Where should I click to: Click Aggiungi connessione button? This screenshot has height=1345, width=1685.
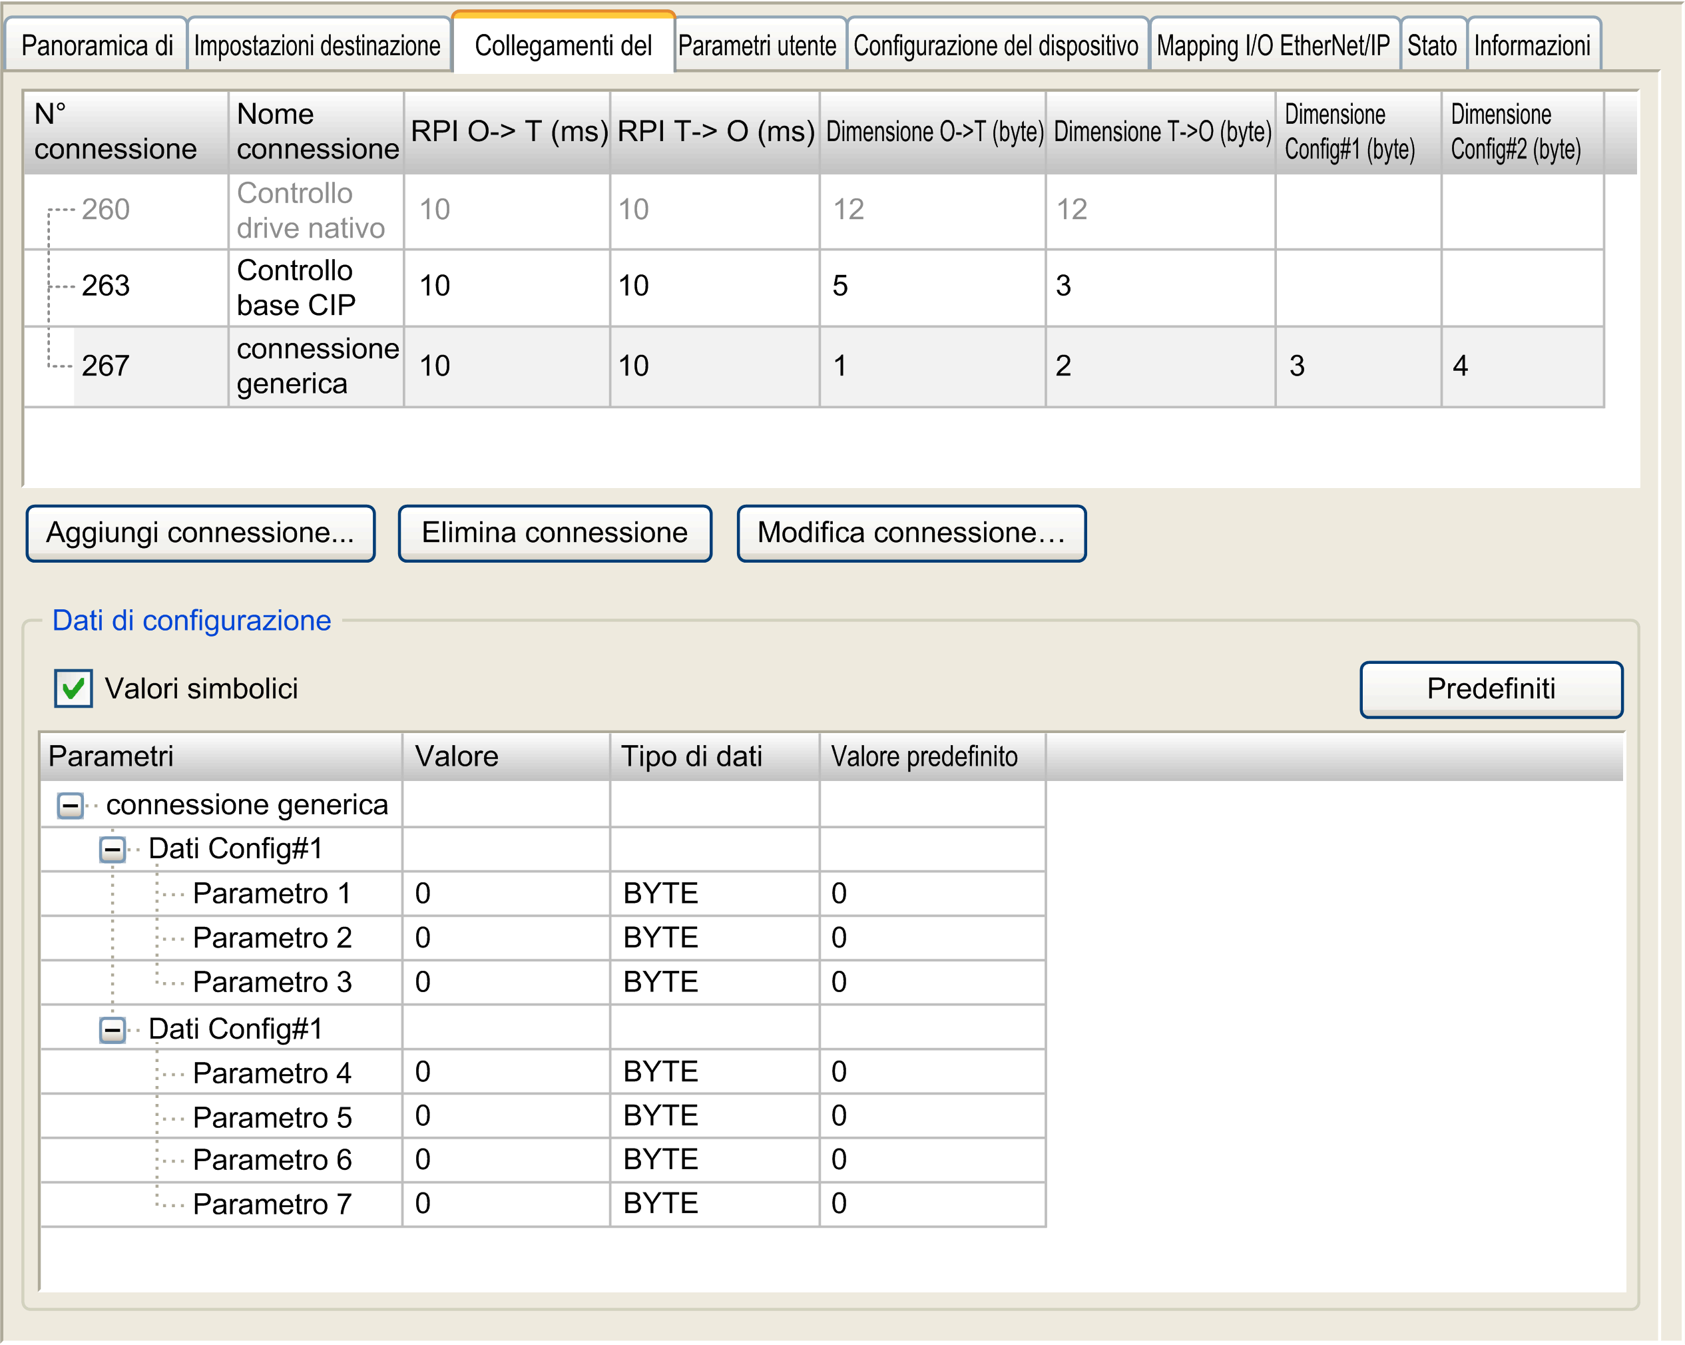coord(200,533)
